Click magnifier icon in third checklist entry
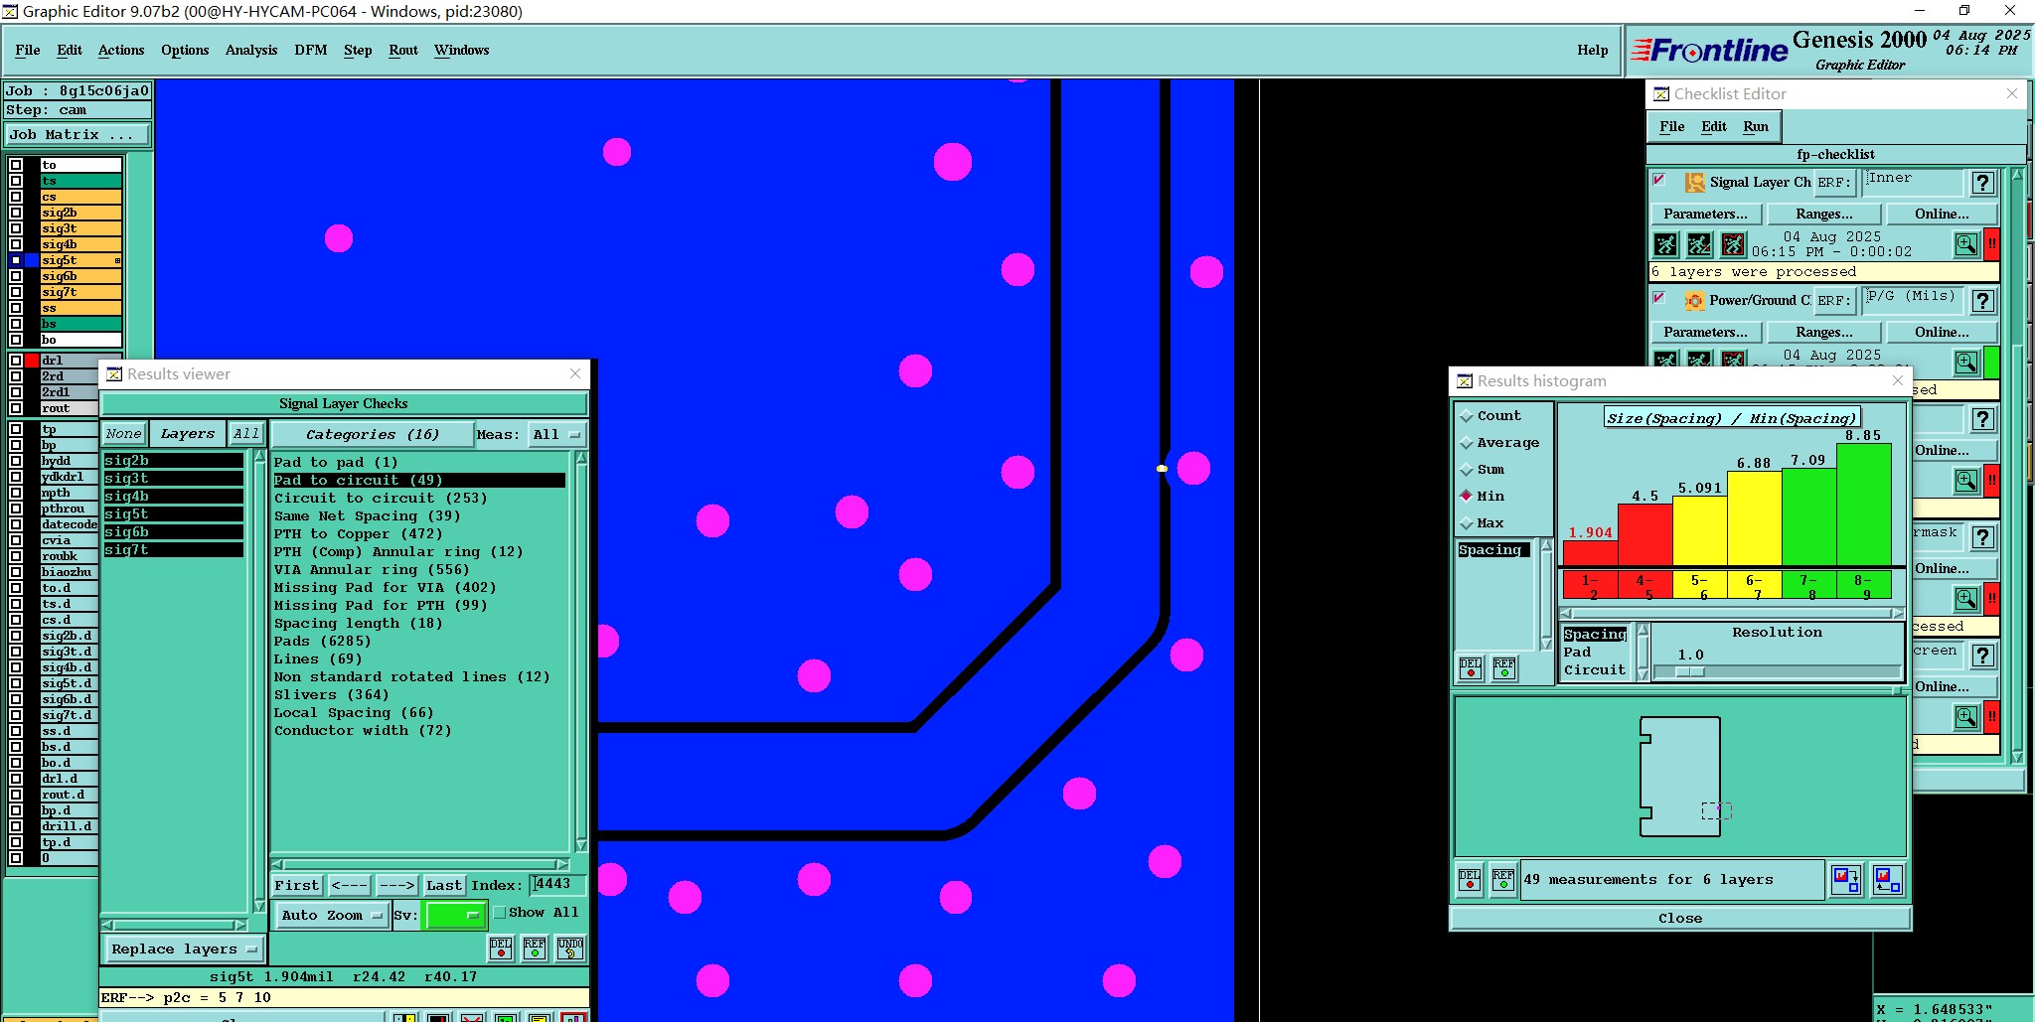This screenshot has width=2035, height=1022. [1966, 481]
